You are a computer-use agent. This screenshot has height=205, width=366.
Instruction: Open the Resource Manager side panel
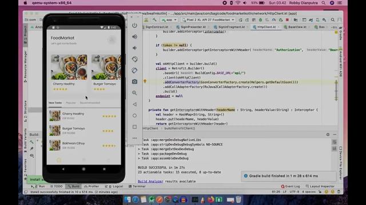click(25, 67)
